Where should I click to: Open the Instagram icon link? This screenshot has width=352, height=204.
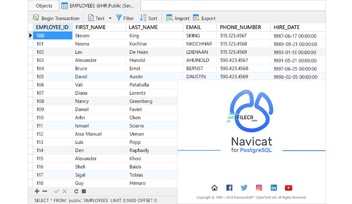(x=259, y=188)
